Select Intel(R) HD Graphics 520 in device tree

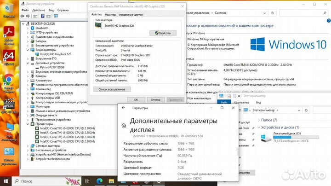(56, 54)
